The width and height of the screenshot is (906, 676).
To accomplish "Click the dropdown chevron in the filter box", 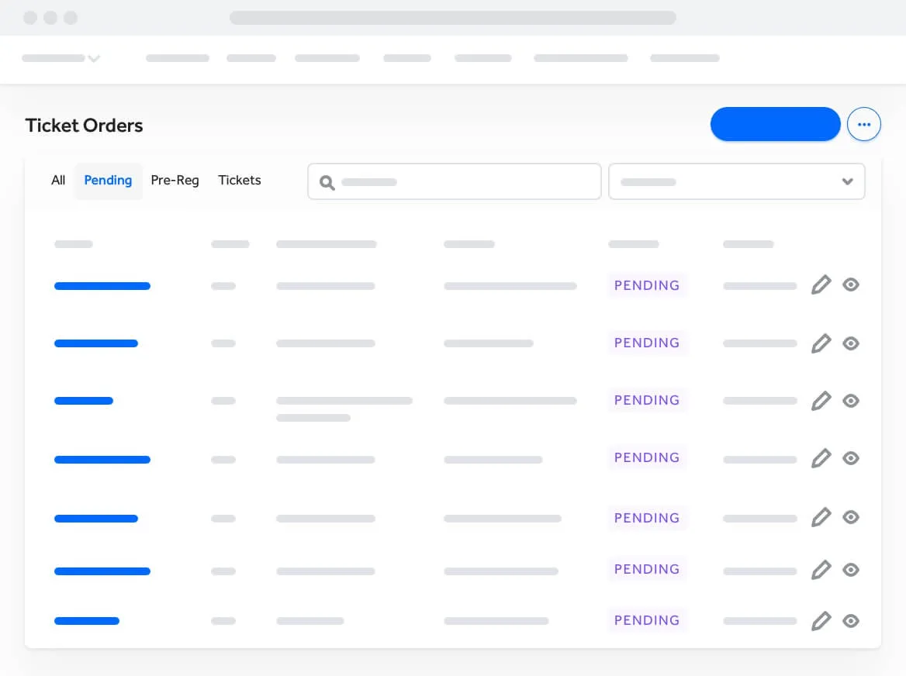I will point(848,181).
